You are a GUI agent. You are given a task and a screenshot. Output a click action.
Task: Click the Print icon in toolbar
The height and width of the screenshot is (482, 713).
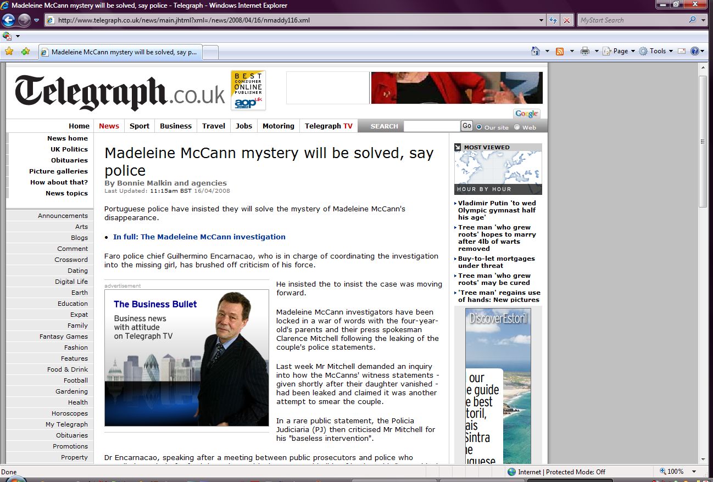[585, 51]
